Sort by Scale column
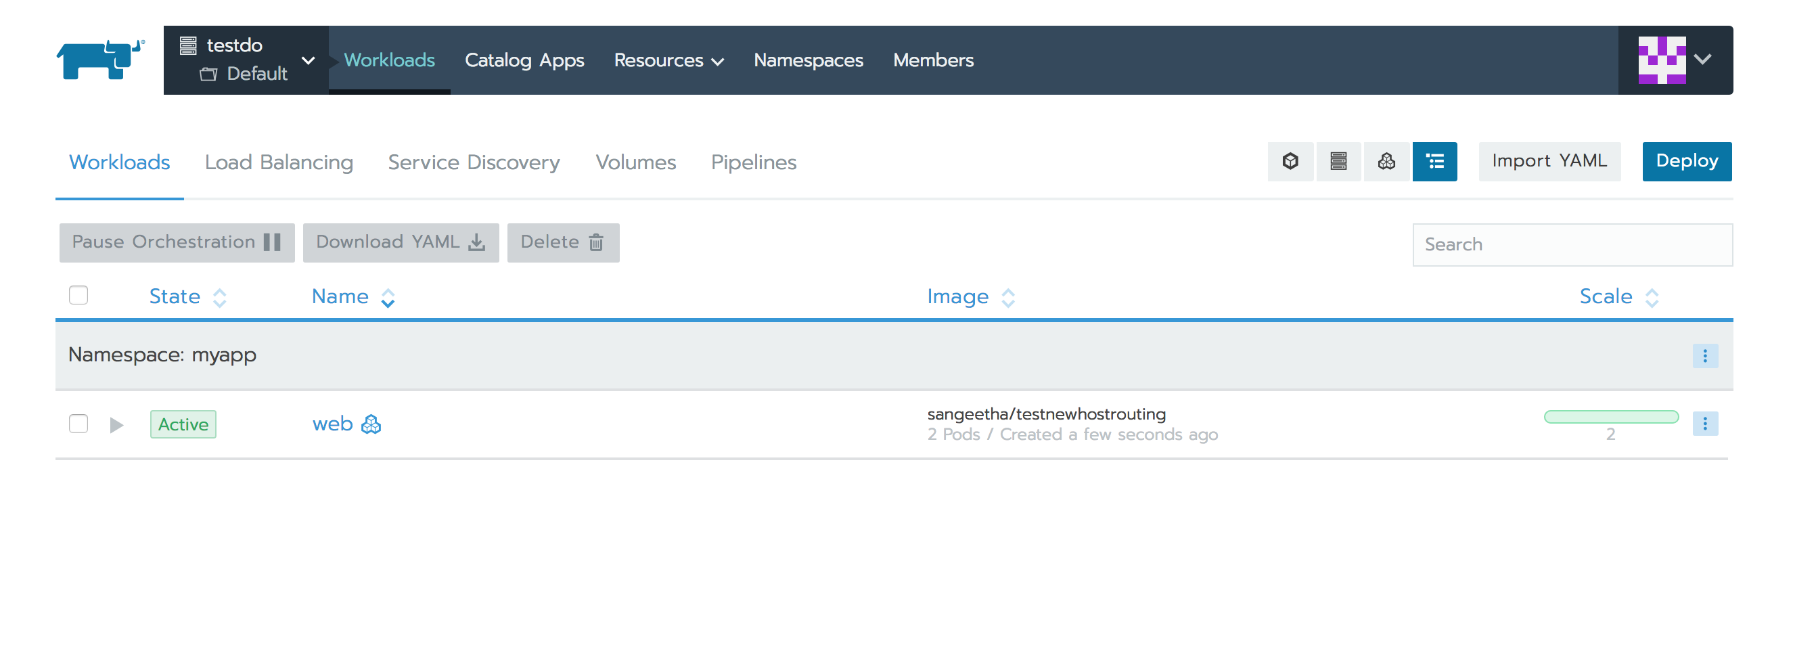 pyautogui.click(x=1618, y=297)
